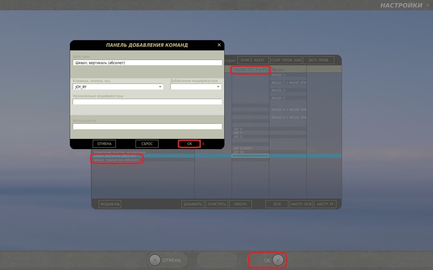Click the ОСИ button

[277, 204]
